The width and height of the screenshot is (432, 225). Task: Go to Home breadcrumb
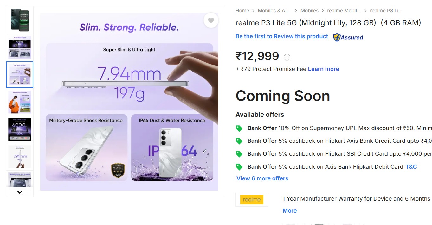point(242,11)
